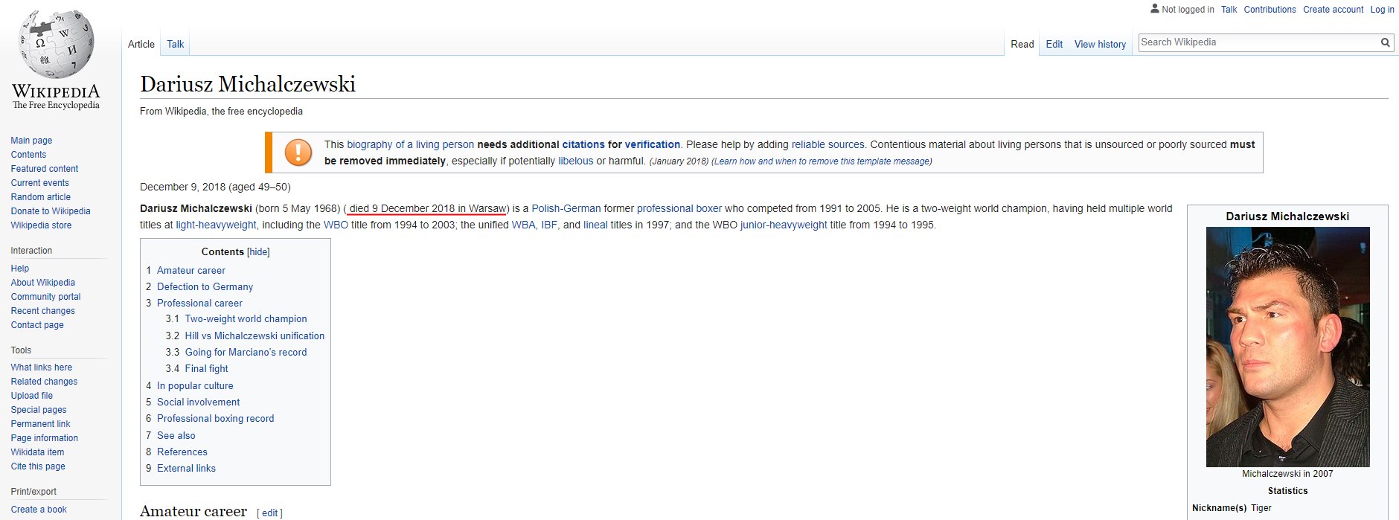Click What links here
Image resolution: width=1399 pixels, height=520 pixels.
pos(42,367)
